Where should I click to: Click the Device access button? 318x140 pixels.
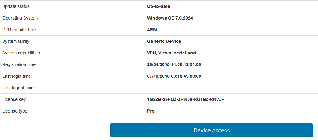point(211,130)
